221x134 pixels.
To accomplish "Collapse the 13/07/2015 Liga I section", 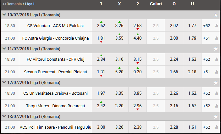I will coord(4,117).
